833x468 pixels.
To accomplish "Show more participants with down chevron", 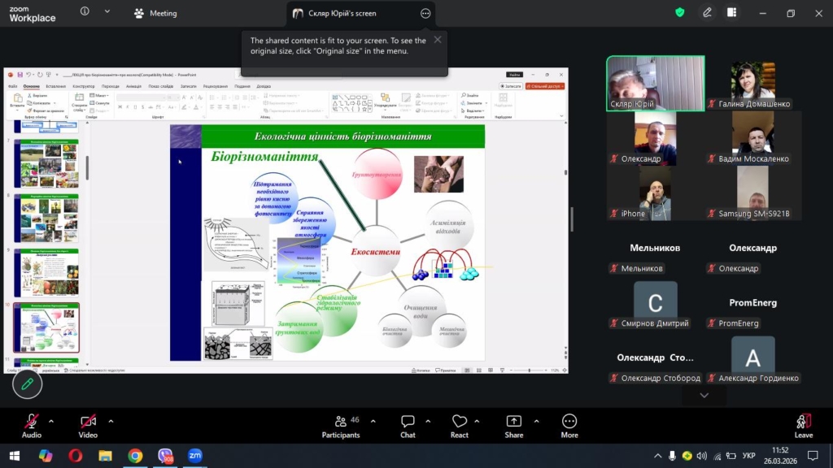I will pos(704,396).
